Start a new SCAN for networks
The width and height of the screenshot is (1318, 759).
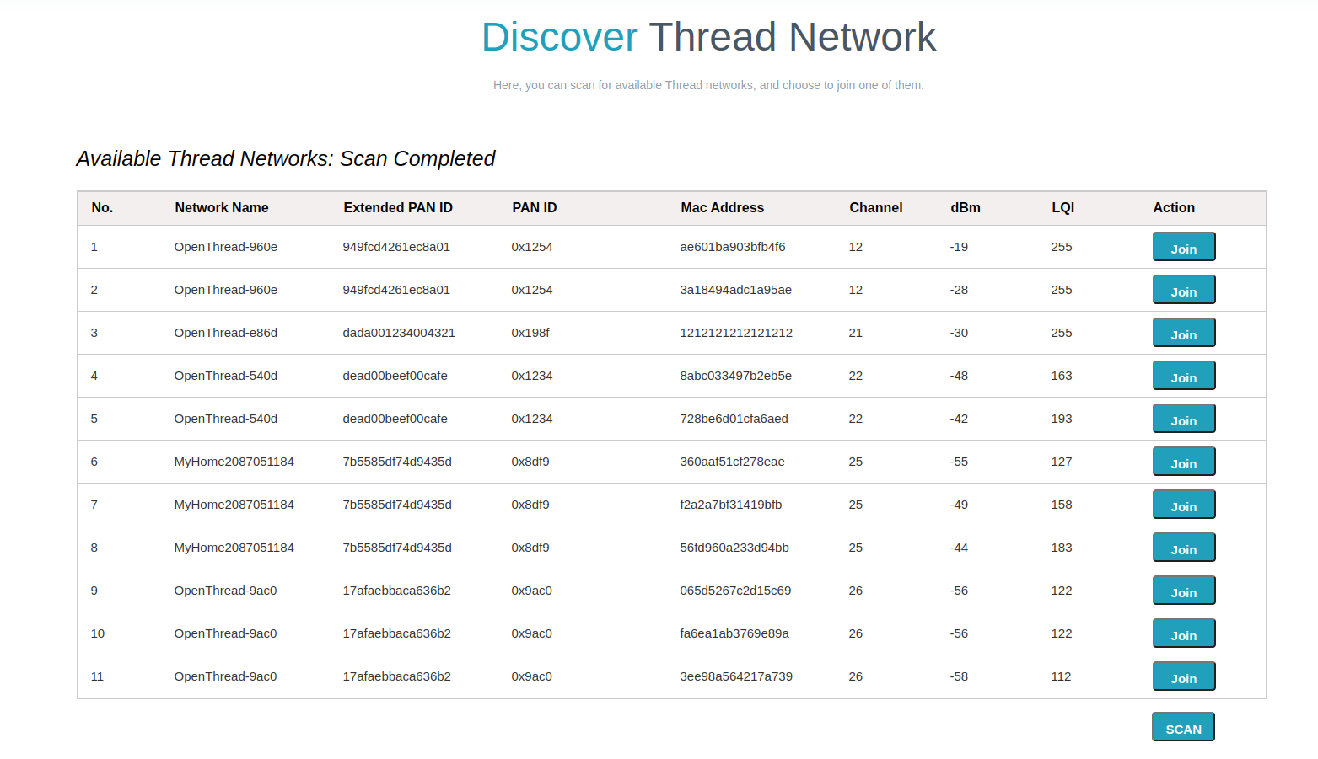pos(1183,727)
